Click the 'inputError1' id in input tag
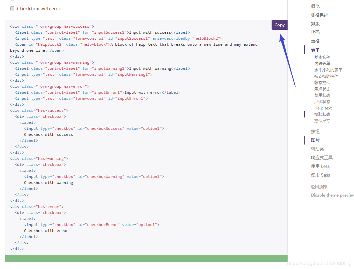 pos(130,98)
